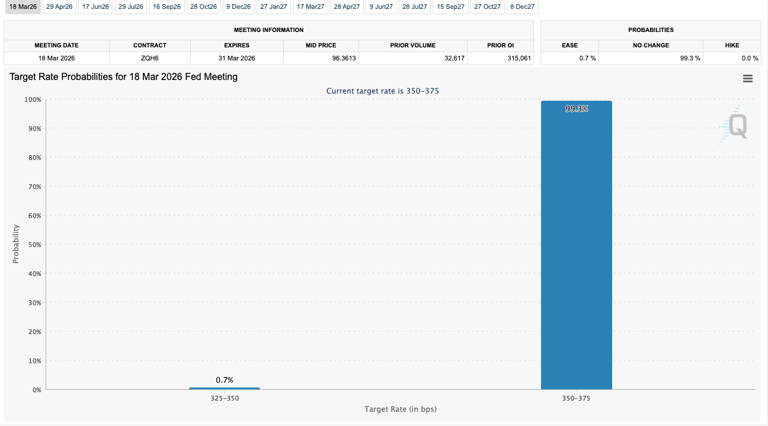
Task: Click the EASE probability value 0.7%
Action: pyautogui.click(x=587, y=57)
